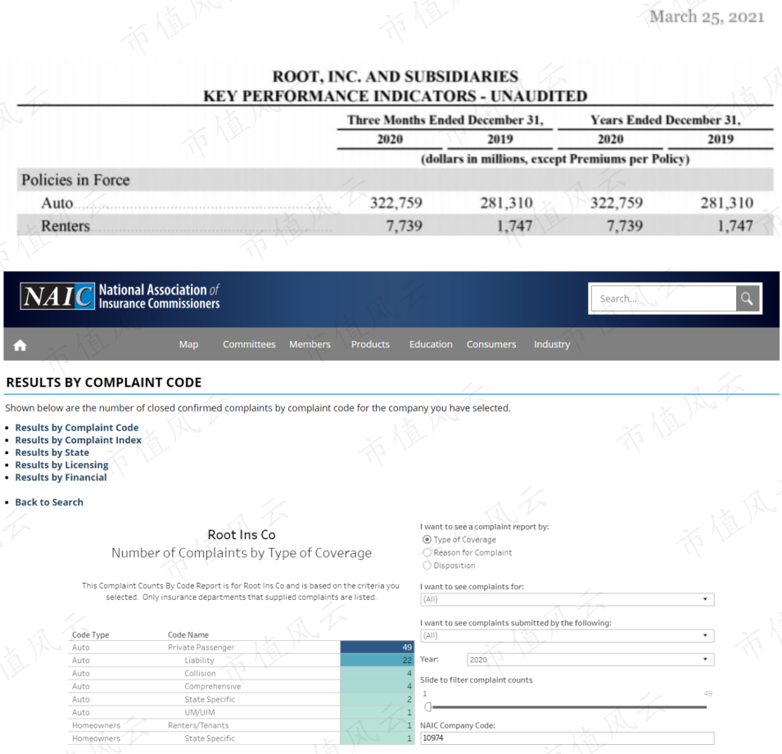This screenshot has width=782, height=754.
Task: Click the Years Ended December 31 column header
Action: [x=665, y=120]
